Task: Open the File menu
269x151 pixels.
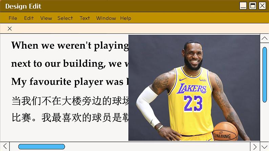Action: [13, 18]
